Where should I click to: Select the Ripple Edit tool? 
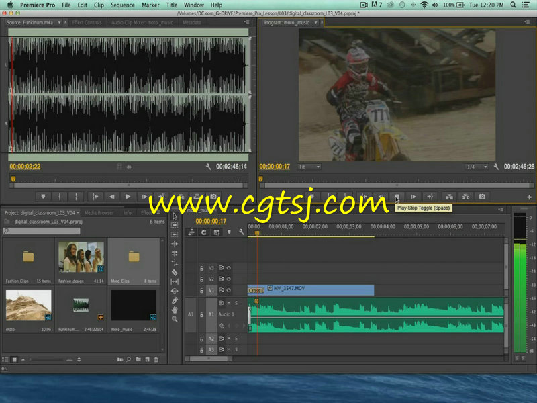pyautogui.click(x=175, y=244)
